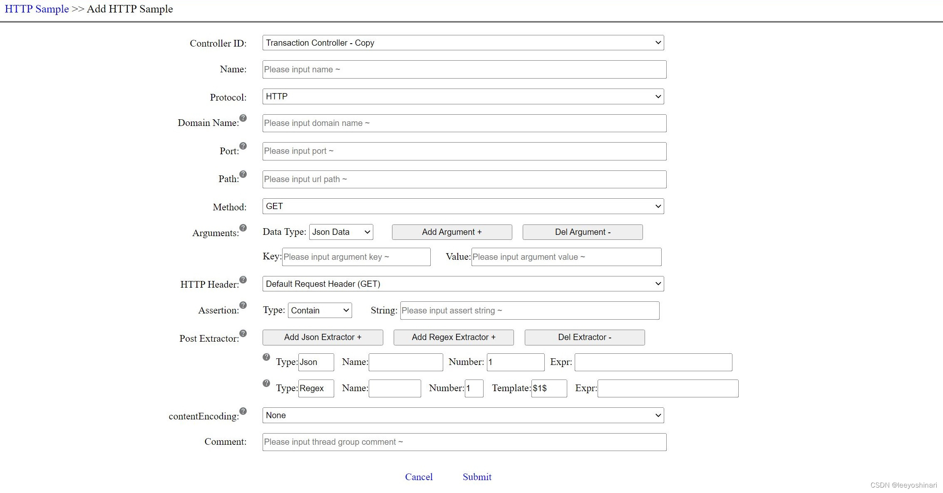Click help icon next to Domain Name
This screenshot has height=493, width=943.
coord(243,118)
